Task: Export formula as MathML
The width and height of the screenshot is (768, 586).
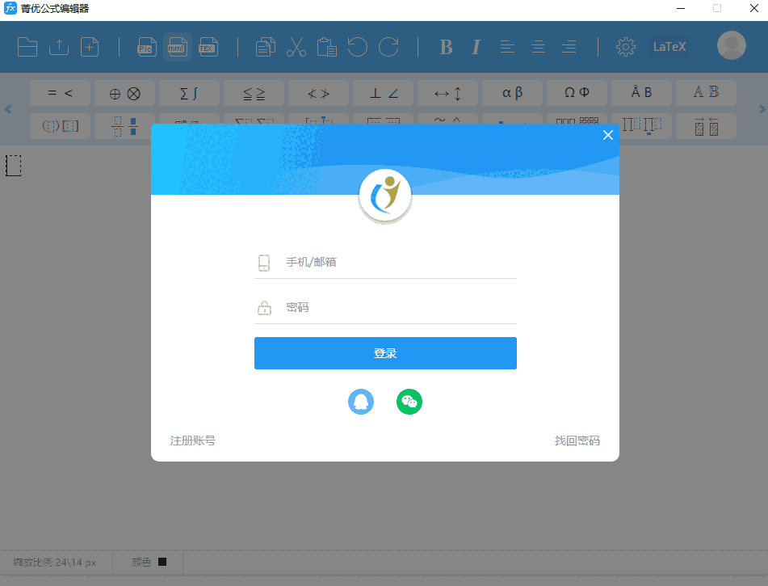Action: 177,47
